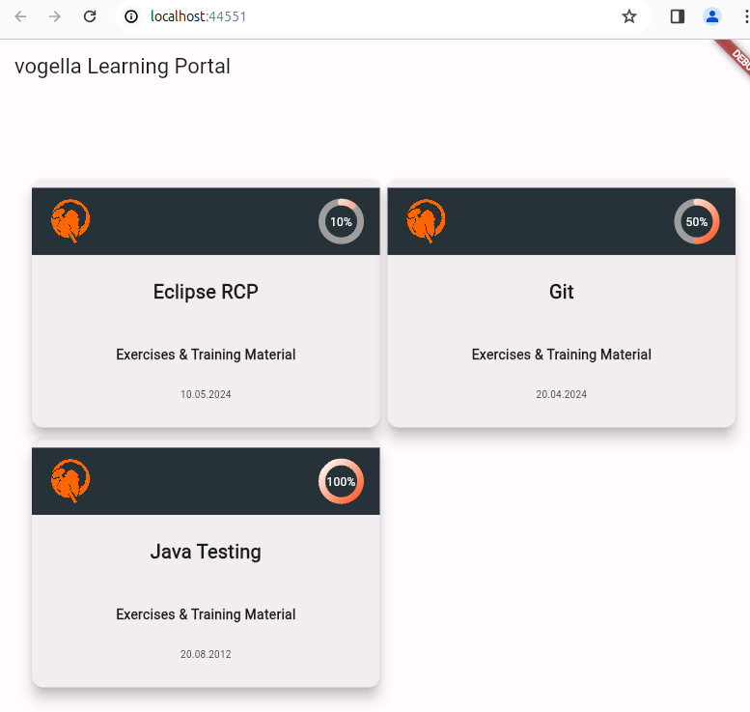This screenshot has height=712, width=750.
Task: Click the 50% progress ring on Git
Action: point(697,221)
